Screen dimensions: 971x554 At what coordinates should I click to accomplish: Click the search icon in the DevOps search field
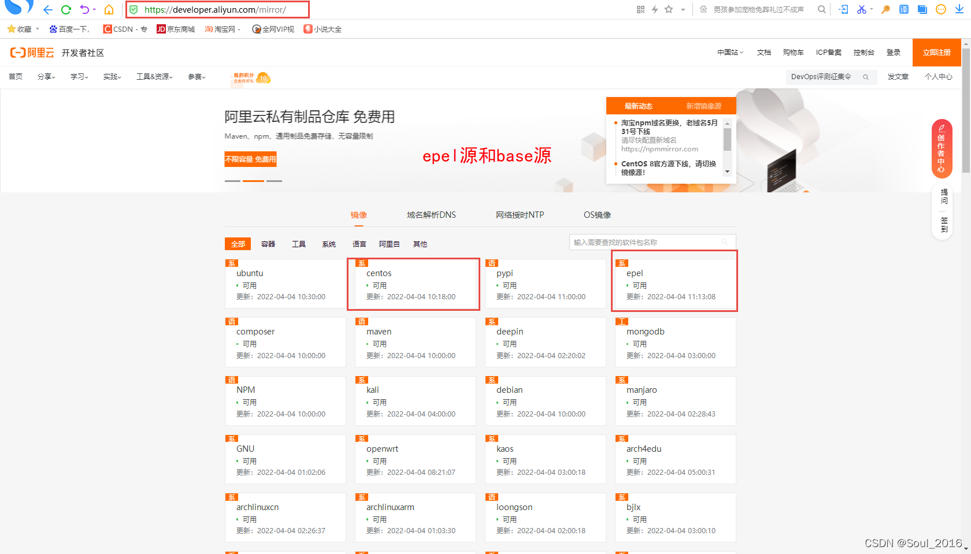click(866, 77)
